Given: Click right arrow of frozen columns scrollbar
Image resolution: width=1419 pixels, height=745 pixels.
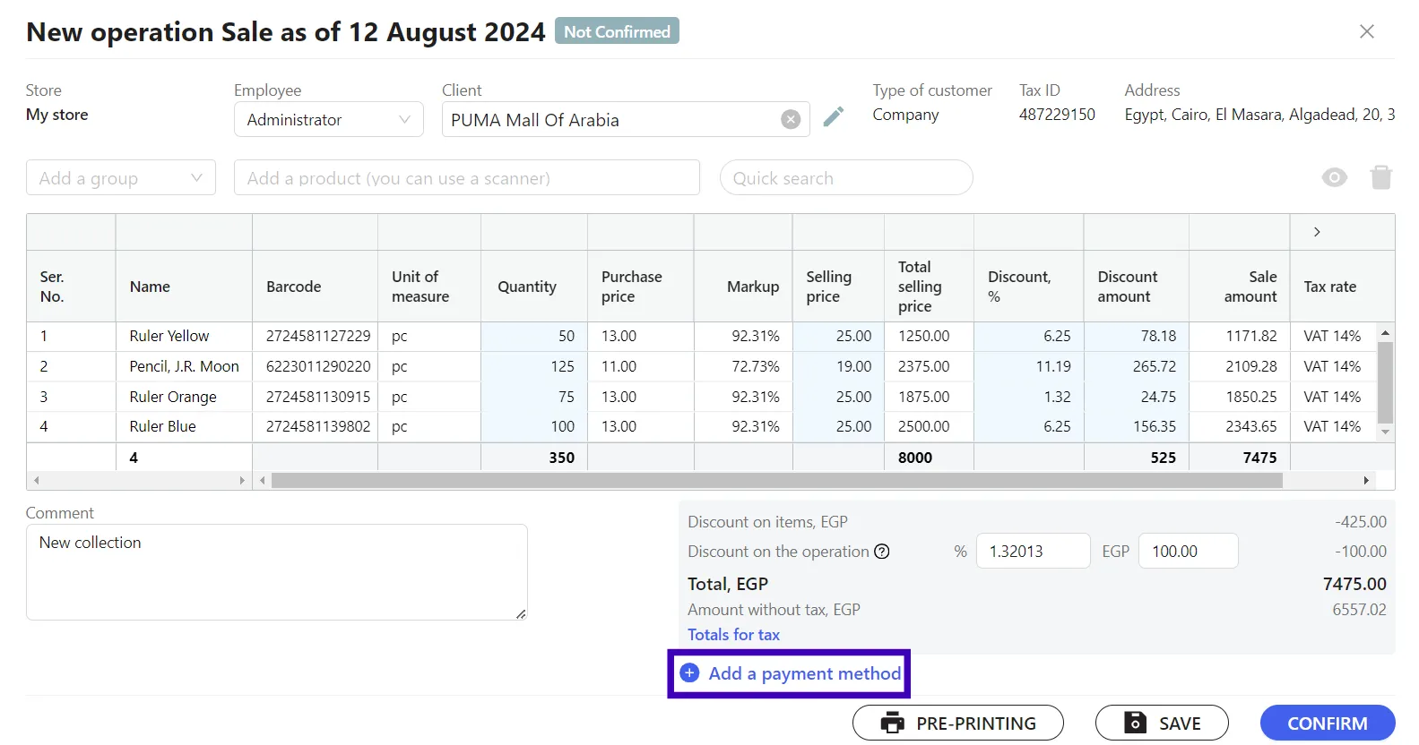Looking at the screenshot, I should tap(242, 481).
